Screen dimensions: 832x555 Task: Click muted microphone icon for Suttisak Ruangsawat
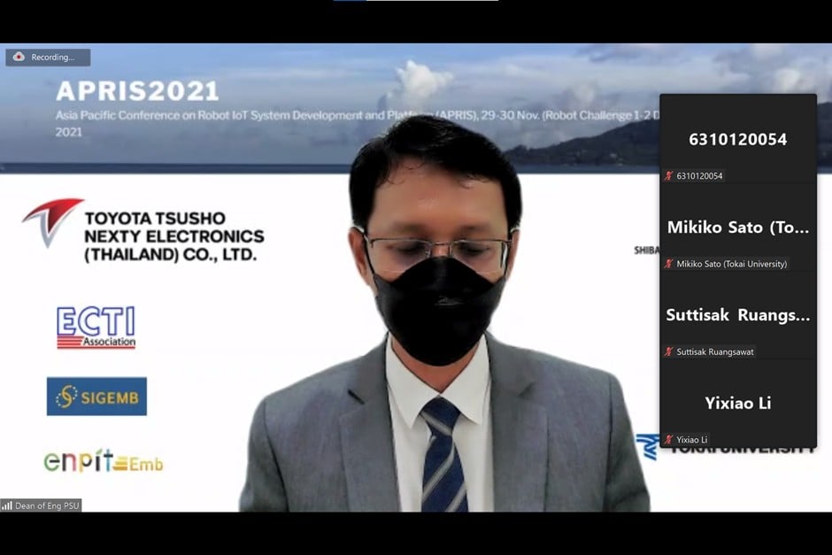click(x=668, y=351)
